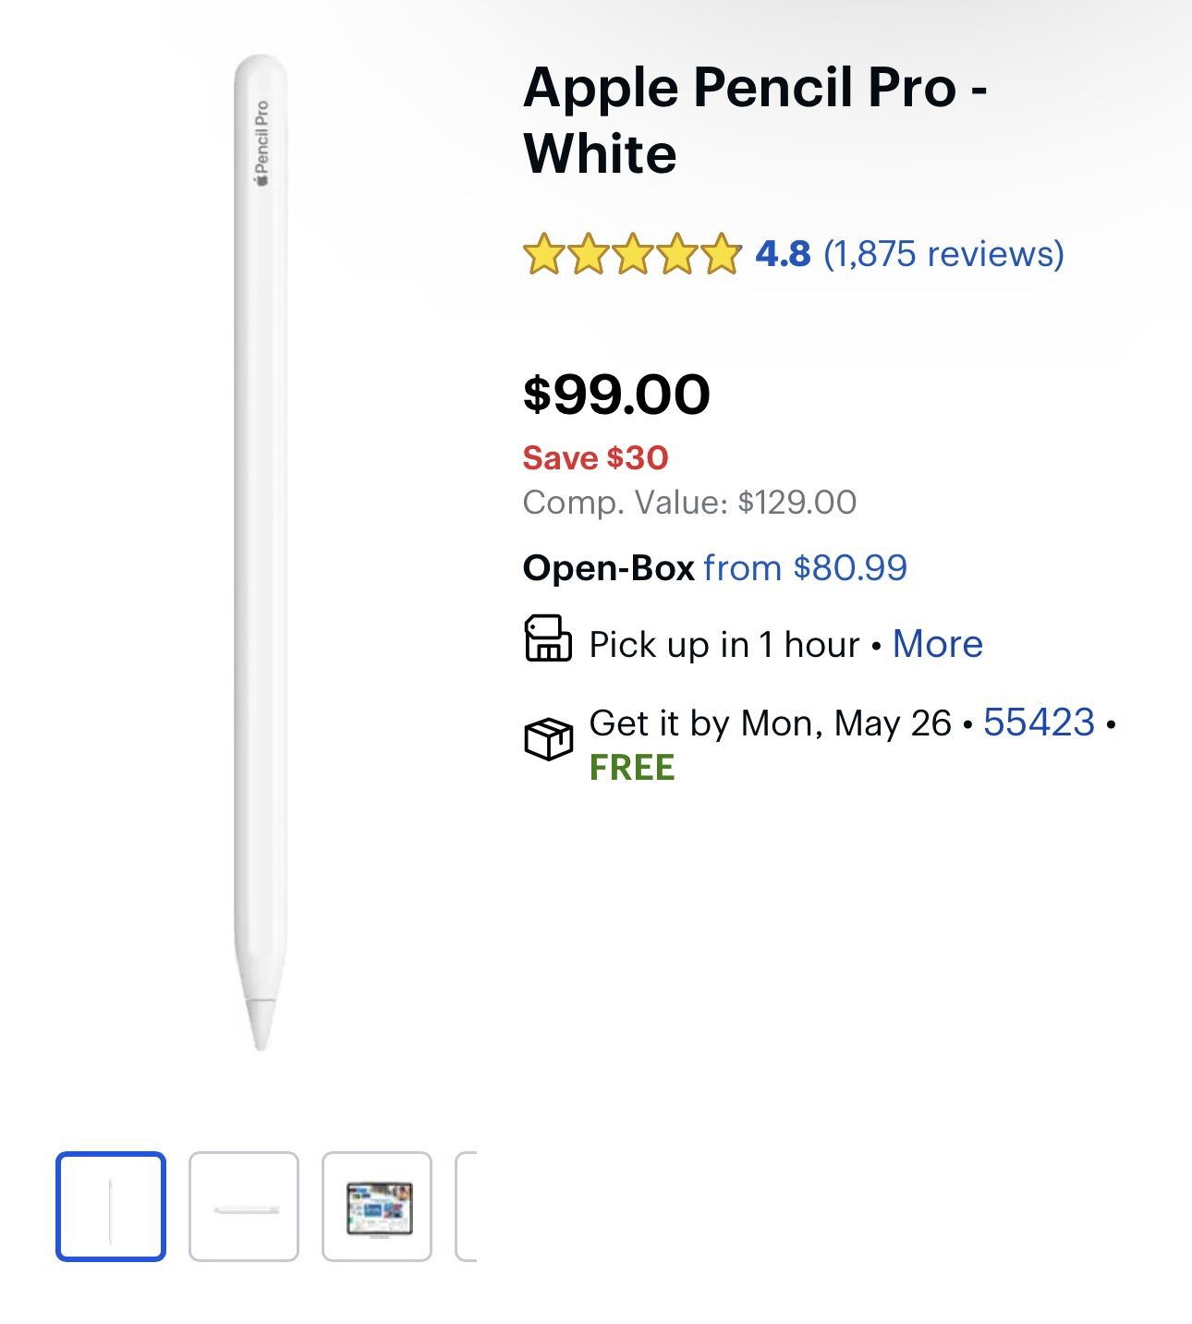Click the store pickup icon
Screen dimensions: 1192x1324
(x=548, y=638)
